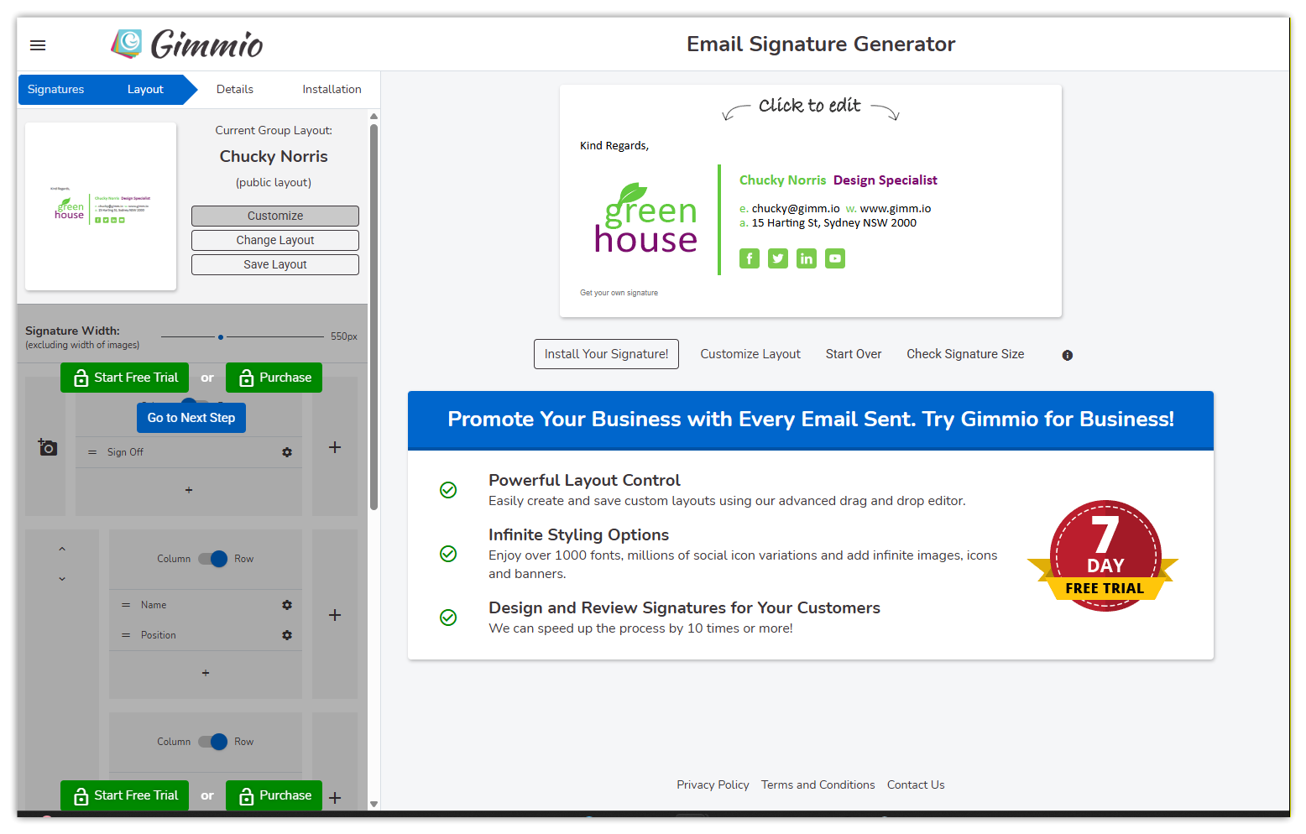The width and height of the screenshot is (1306, 834).
Task: Click the YouTube icon in signature
Action: coord(834,258)
